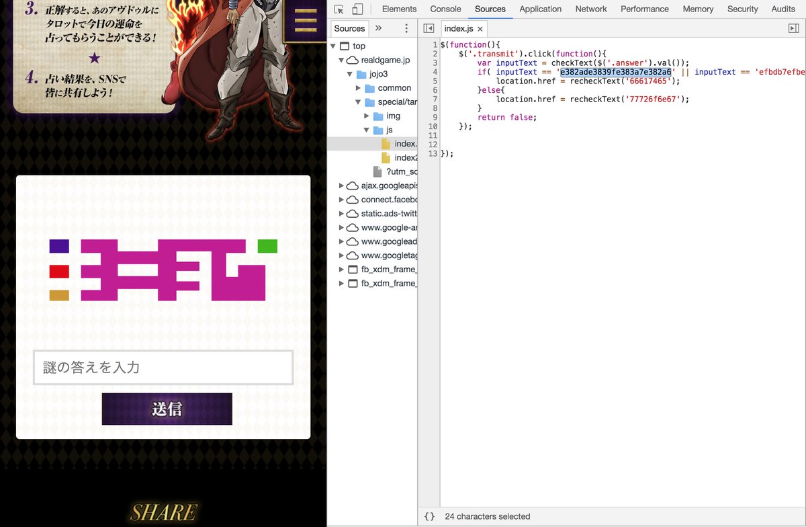Collapse the jojo3 folder

coord(349,74)
